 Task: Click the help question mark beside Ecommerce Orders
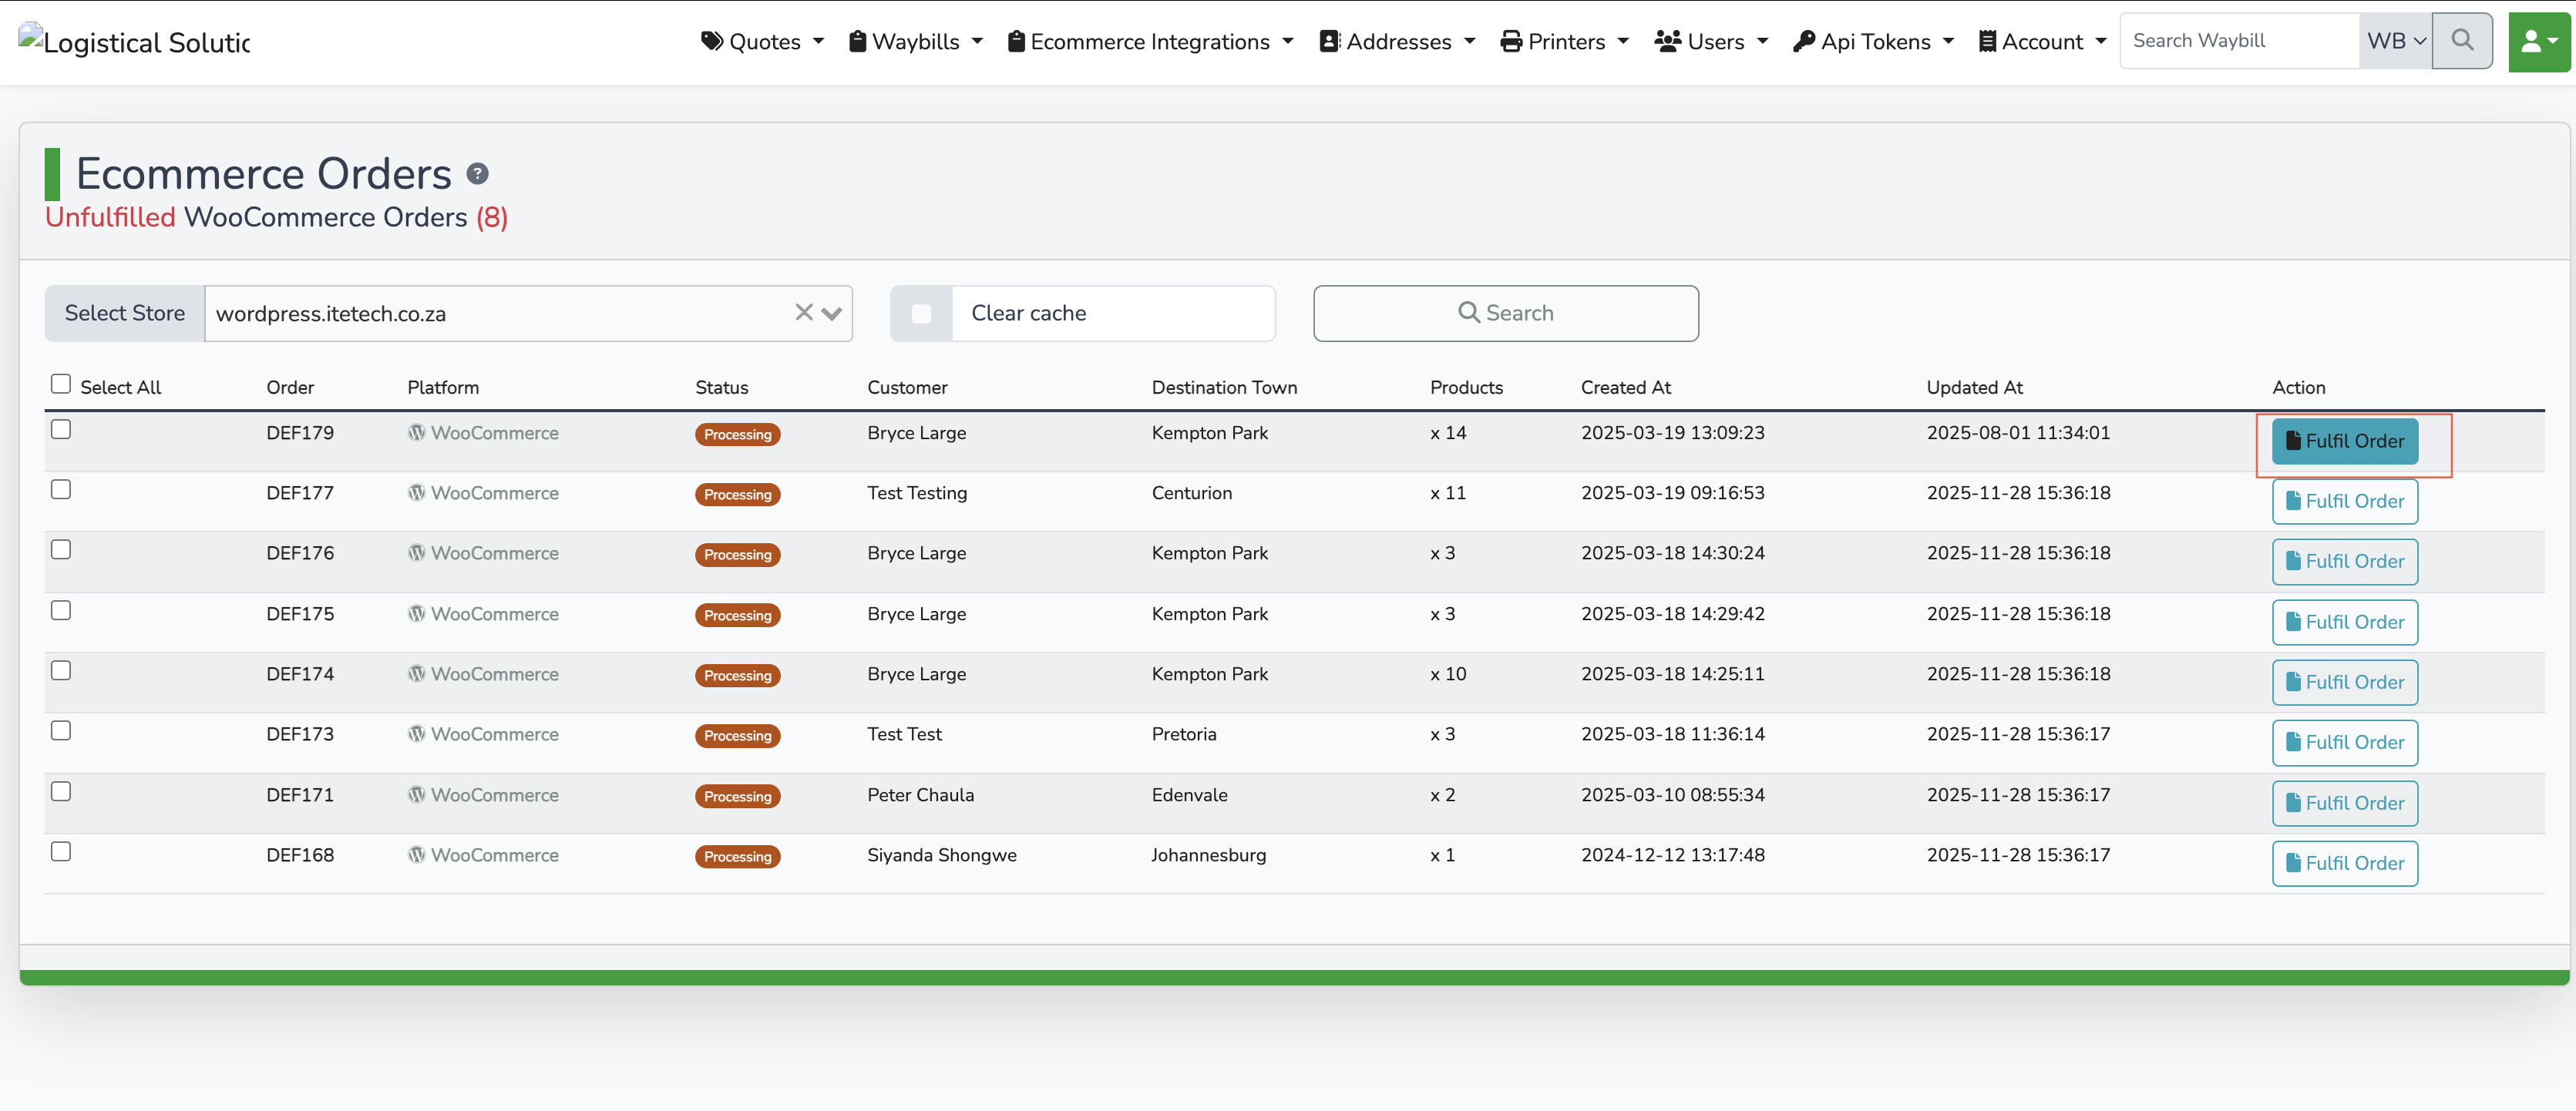pyautogui.click(x=478, y=174)
